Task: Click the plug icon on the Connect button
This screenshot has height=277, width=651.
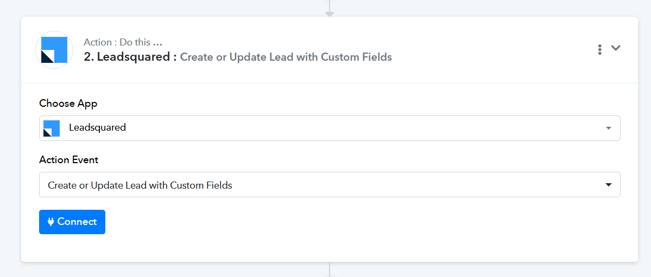Action: point(51,222)
